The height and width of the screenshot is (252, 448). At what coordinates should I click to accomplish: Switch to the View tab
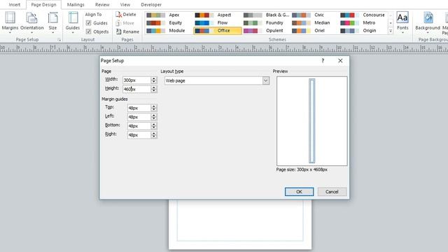coord(125,5)
